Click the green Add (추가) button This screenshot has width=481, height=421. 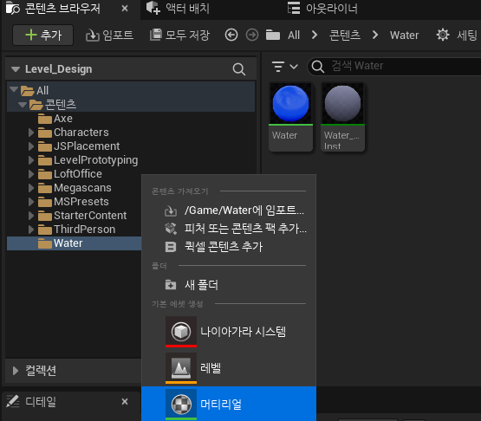click(x=42, y=35)
